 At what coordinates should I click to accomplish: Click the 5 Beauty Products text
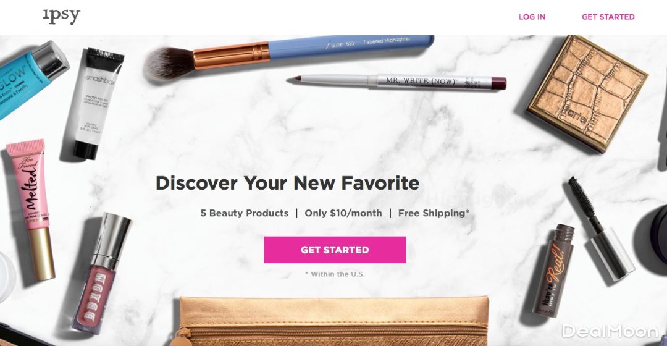pyautogui.click(x=245, y=213)
